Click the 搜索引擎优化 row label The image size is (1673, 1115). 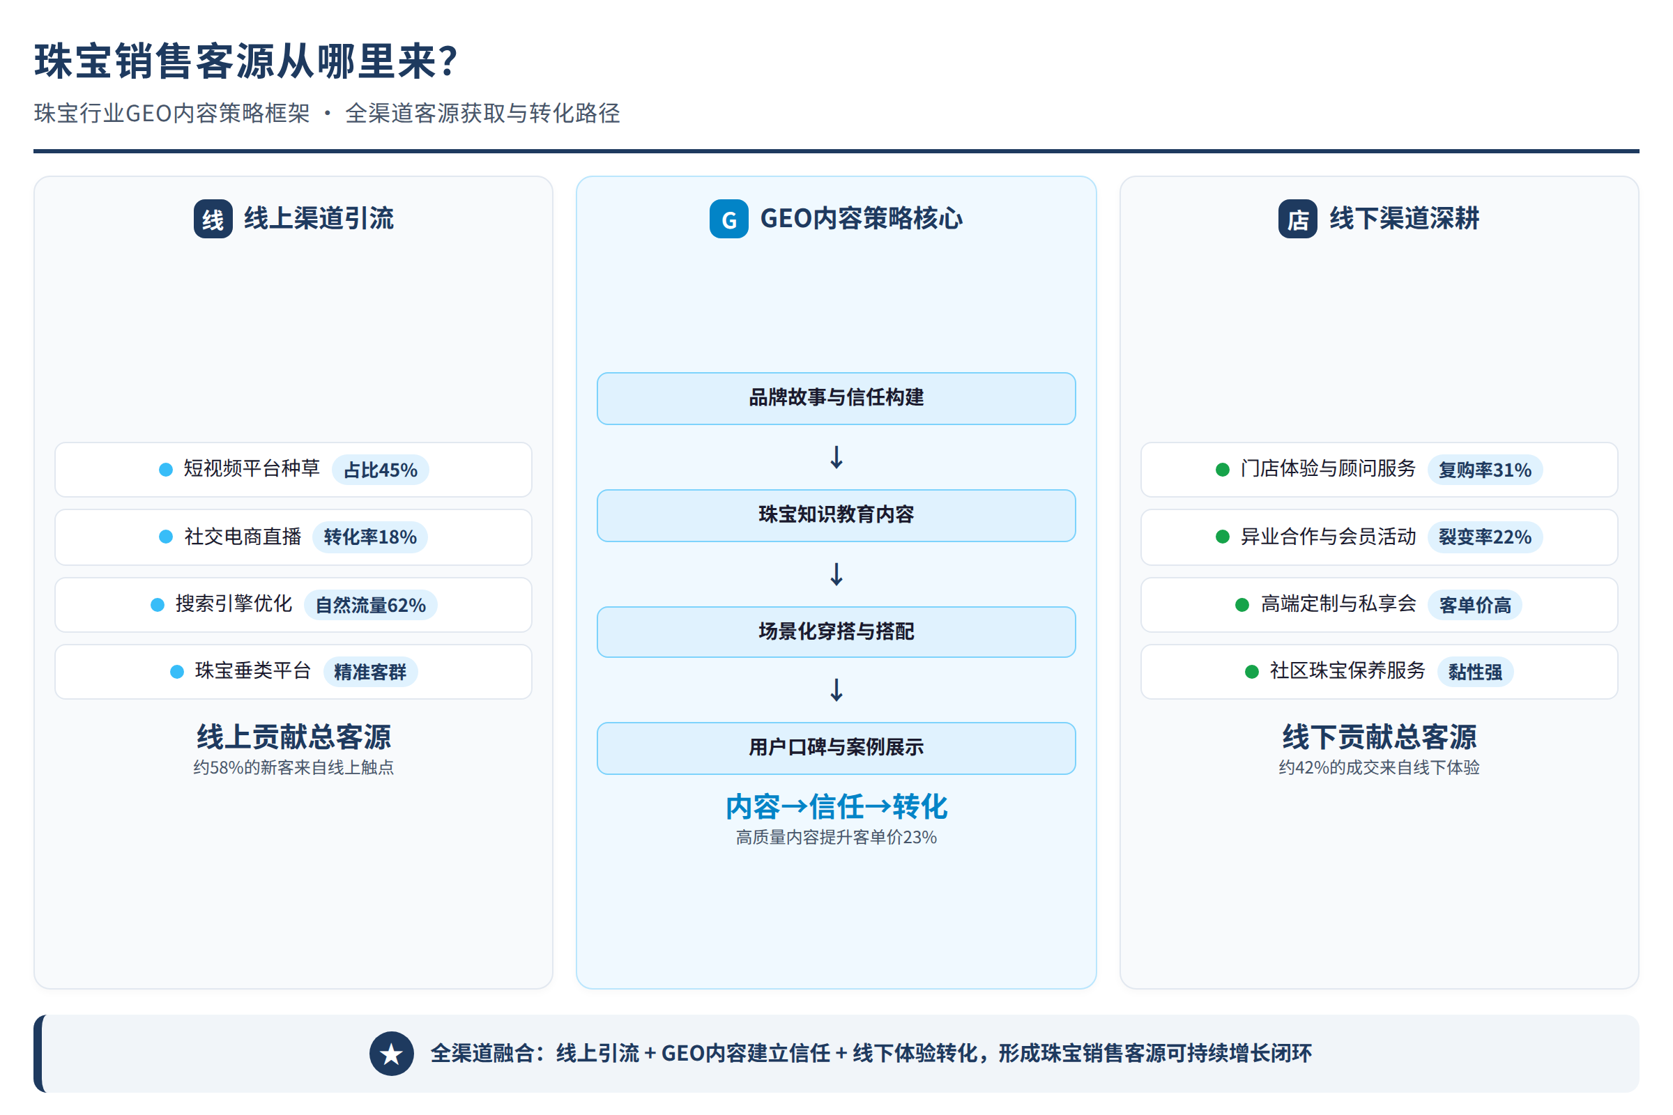[234, 604]
